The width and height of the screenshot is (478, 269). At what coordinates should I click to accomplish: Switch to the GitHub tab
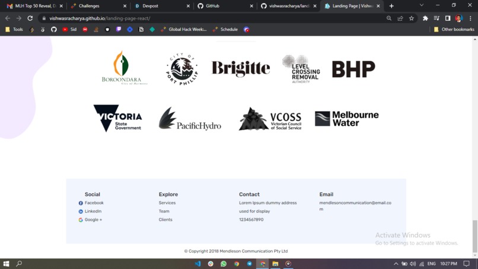[x=225, y=6]
